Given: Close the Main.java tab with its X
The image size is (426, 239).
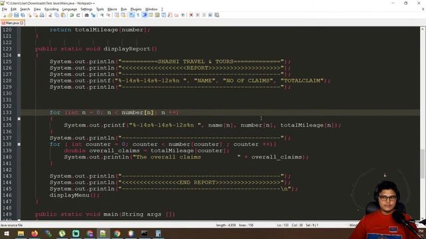Looking at the screenshot, I should click(x=22, y=23).
